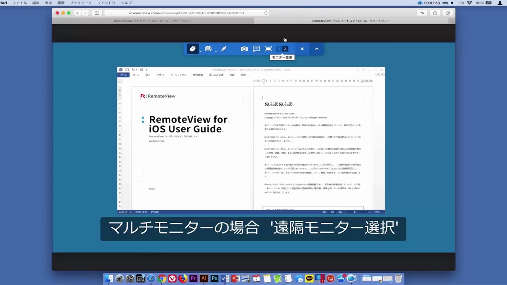Screen dimensions: 507x285
Task: Click the Safari address bar
Action: coord(186,13)
